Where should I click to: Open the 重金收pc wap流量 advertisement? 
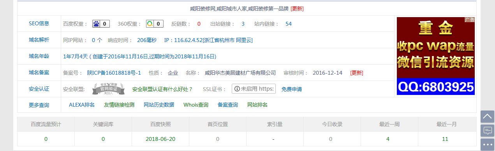tap(435, 56)
